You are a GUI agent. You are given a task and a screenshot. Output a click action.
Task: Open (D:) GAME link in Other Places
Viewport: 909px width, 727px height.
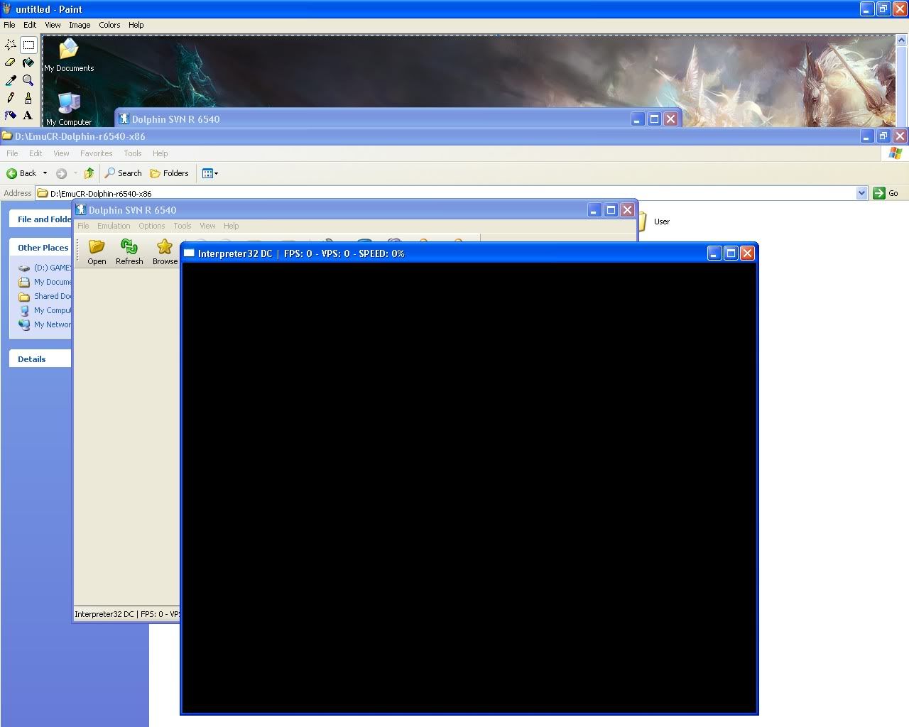pos(45,268)
